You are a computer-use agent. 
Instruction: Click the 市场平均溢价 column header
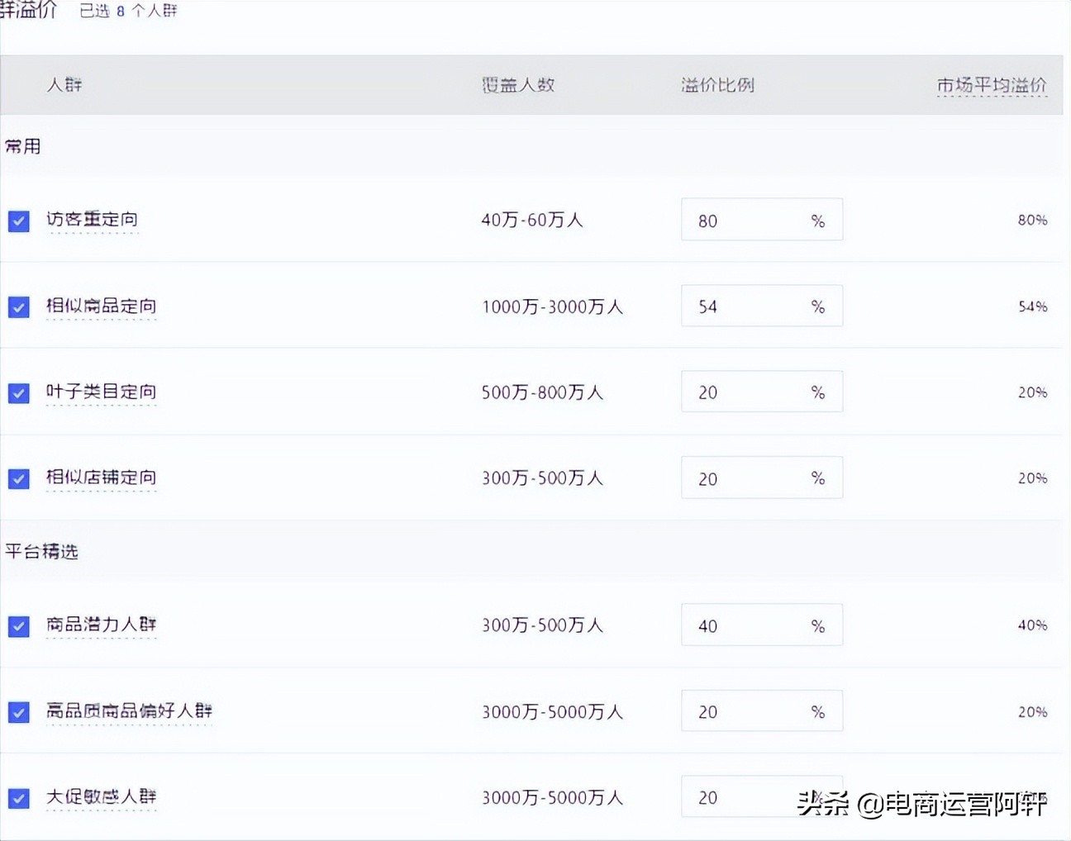992,85
